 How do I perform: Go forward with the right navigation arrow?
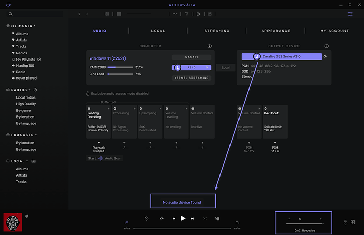pyautogui.click(x=87, y=14)
